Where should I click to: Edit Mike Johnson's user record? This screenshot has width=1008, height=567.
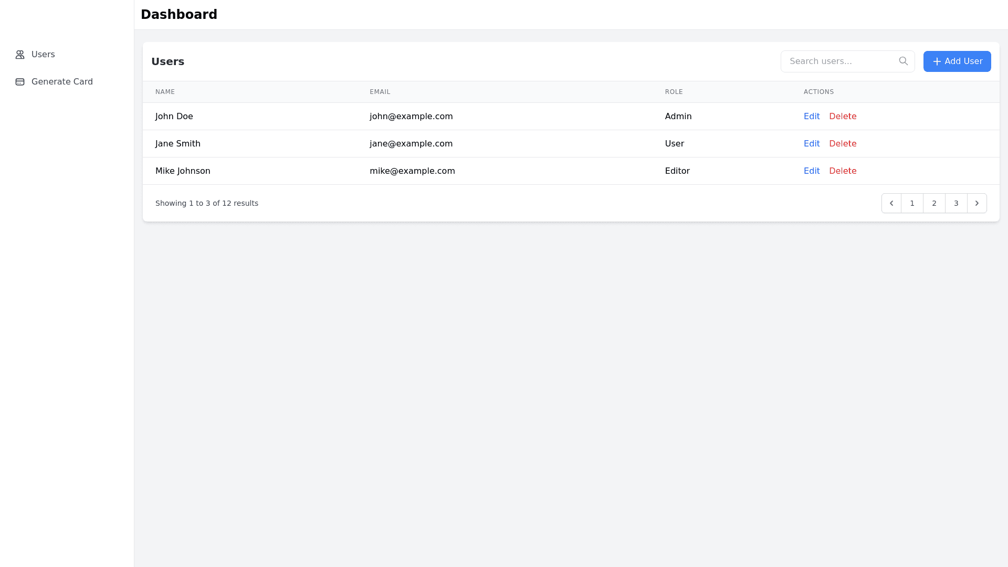coord(811,171)
